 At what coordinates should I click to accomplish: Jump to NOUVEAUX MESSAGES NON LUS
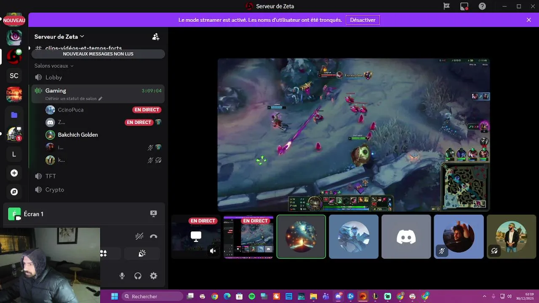pos(98,54)
